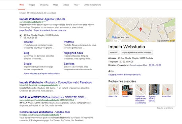
Task: Switch to the Shopping tab
Action: point(44,5)
